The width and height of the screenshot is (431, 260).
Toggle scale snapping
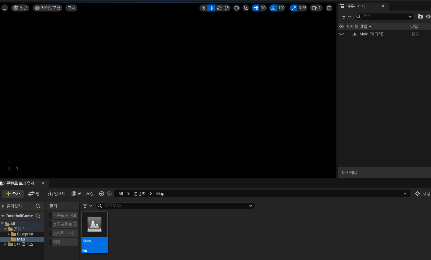click(294, 8)
